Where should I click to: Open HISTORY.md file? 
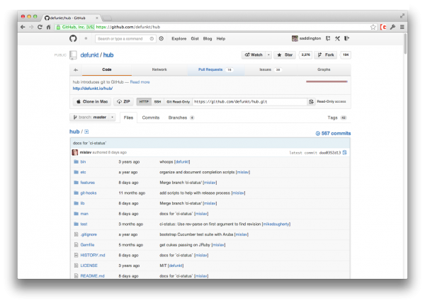(93, 255)
